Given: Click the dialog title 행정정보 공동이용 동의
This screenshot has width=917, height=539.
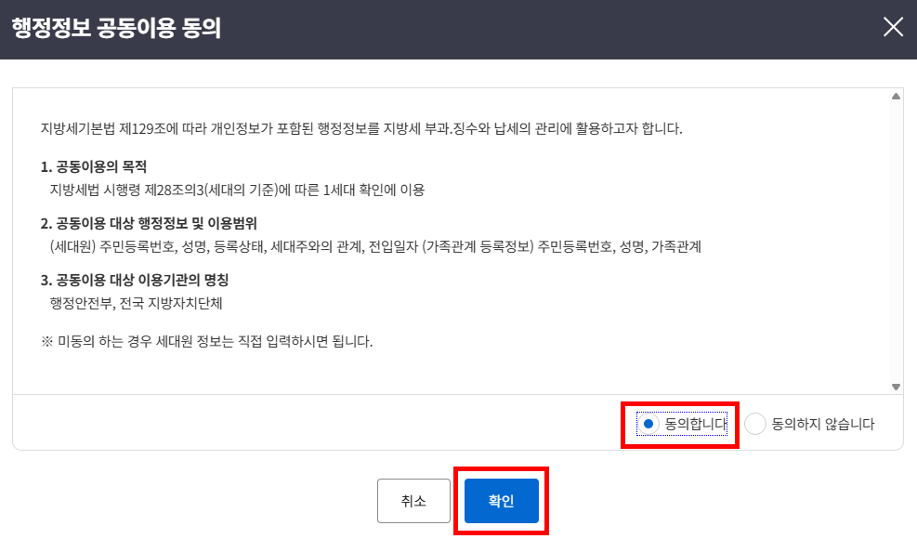Looking at the screenshot, I should pyautogui.click(x=116, y=27).
